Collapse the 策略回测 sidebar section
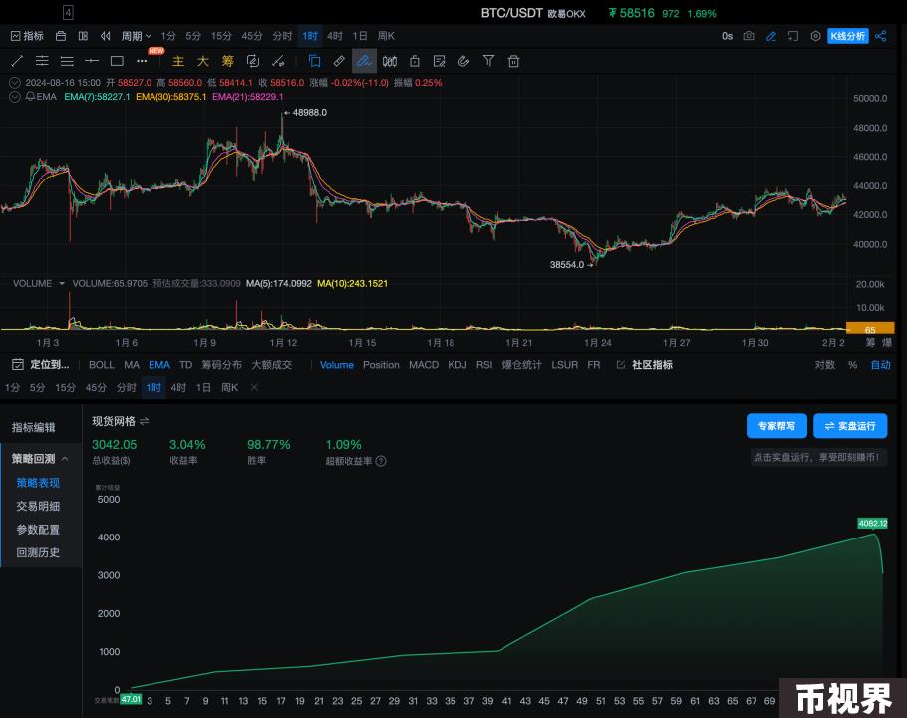The width and height of the screenshot is (907, 718). pos(65,459)
